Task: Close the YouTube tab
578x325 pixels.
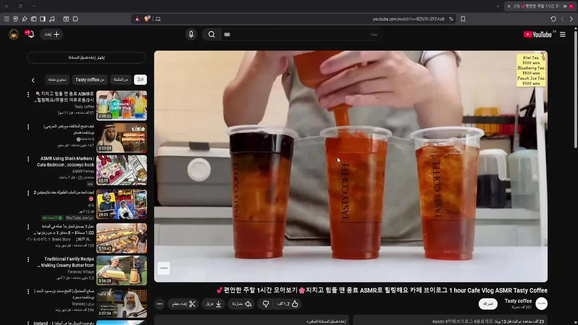Action: pyautogui.click(x=509, y=6)
